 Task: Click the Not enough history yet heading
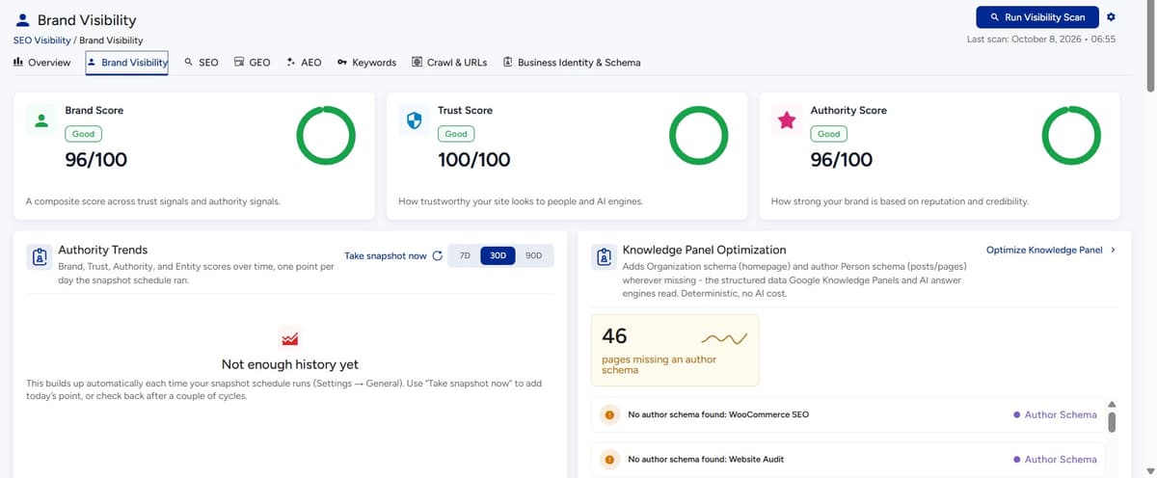click(289, 364)
